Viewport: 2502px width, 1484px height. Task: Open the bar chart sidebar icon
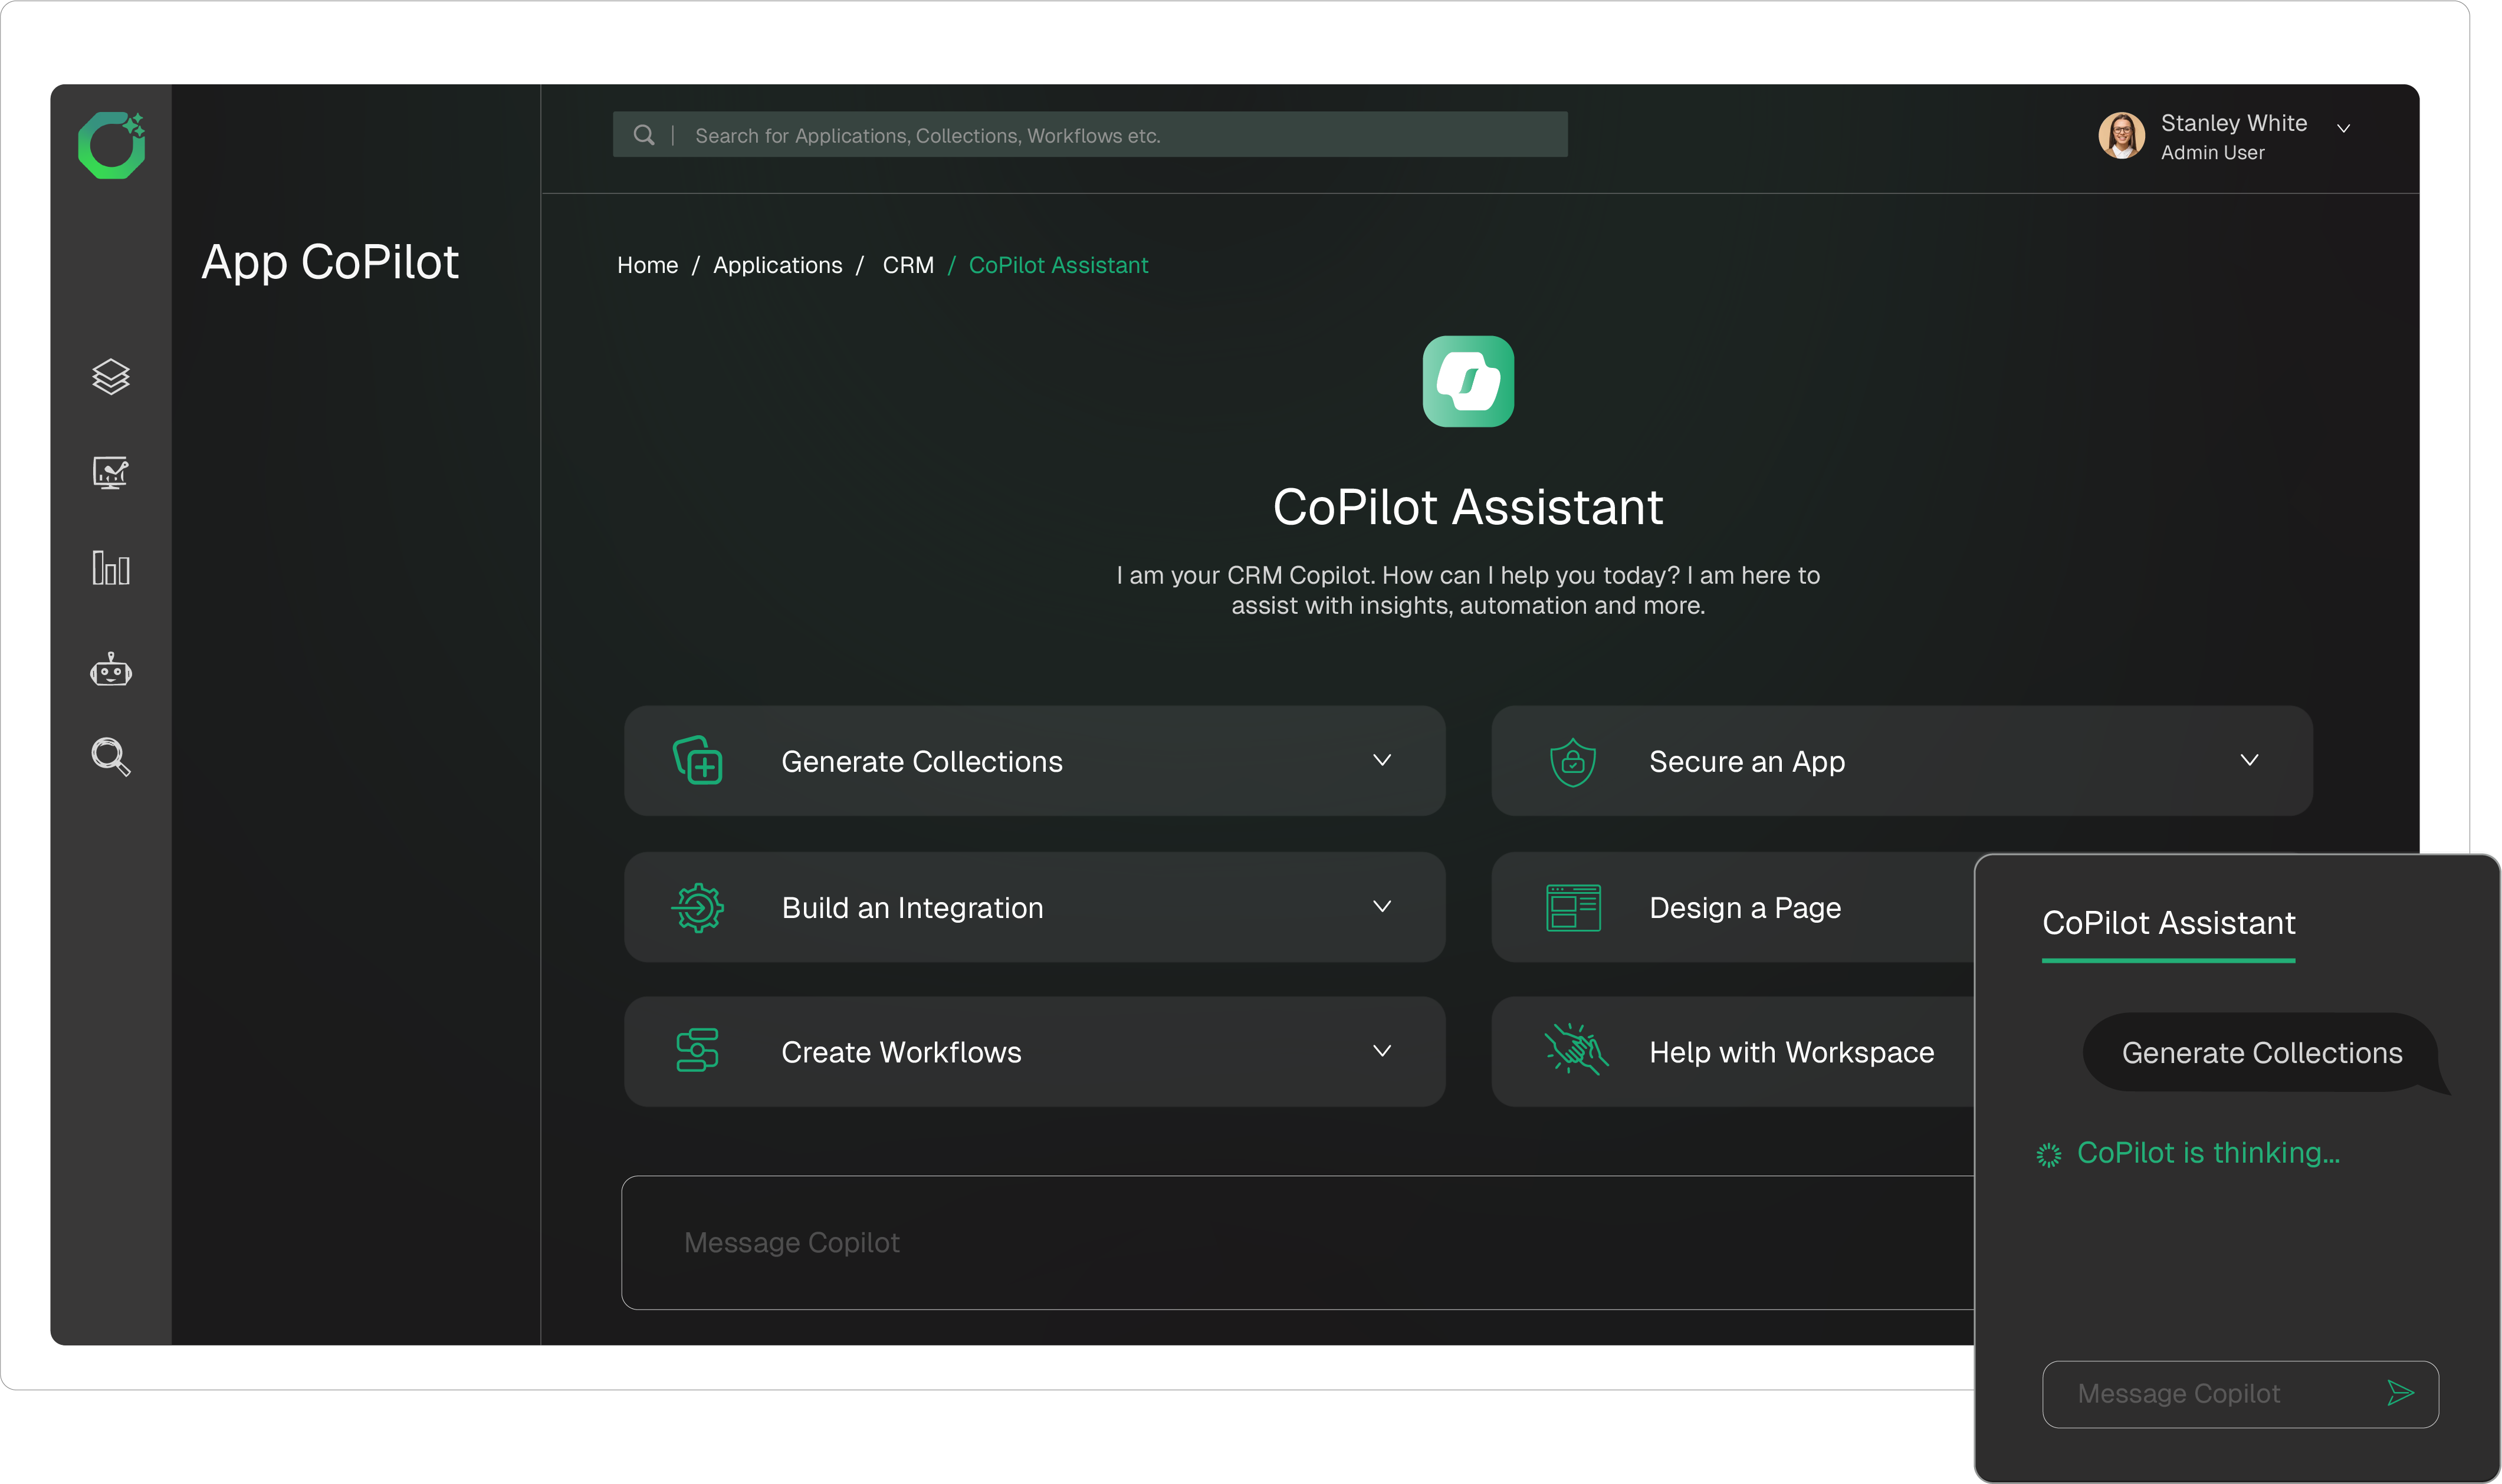111,568
